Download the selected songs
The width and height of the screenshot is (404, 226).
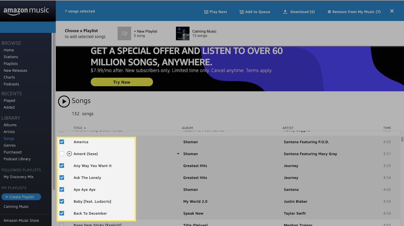(x=299, y=12)
